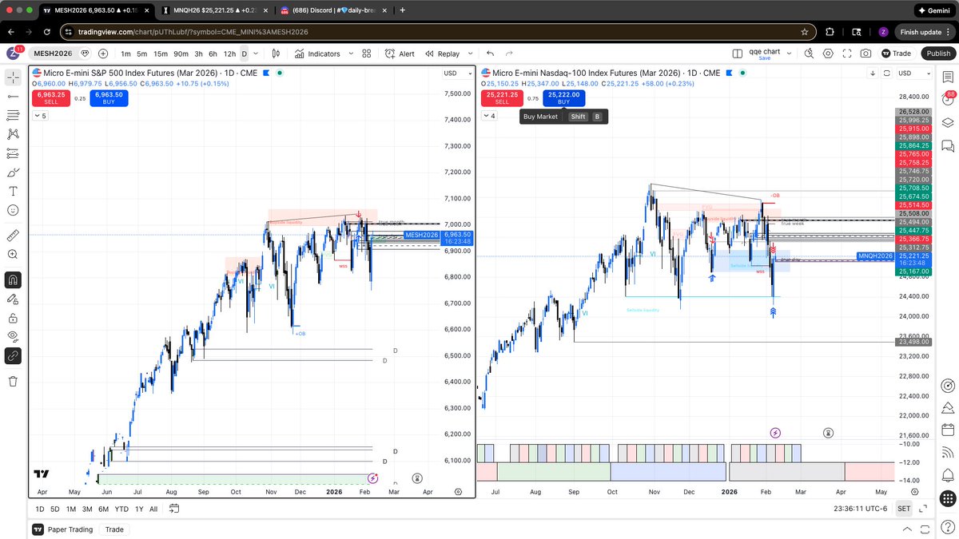Select the trend line drawing tool
The width and height of the screenshot is (959, 539).
(13, 95)
